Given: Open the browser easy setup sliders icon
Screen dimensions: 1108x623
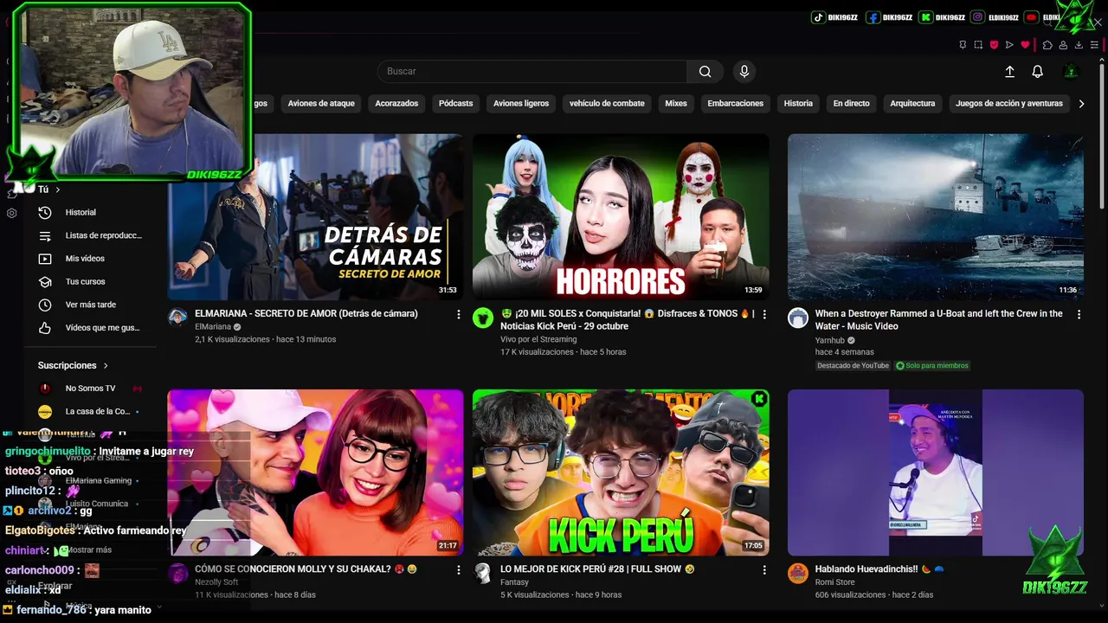Looking at the screenshot, I should click(1095, 45).
